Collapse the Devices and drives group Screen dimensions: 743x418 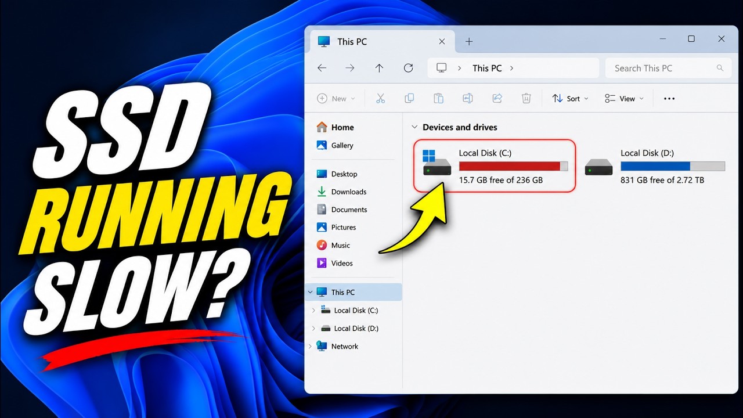[x=414, y=127]
